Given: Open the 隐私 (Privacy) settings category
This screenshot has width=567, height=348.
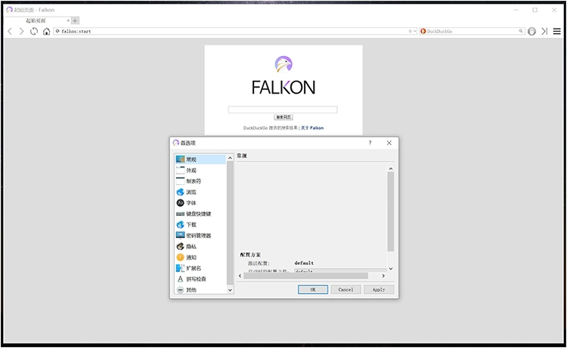Looking at the screenshot, I should click(x=191, y=246).
